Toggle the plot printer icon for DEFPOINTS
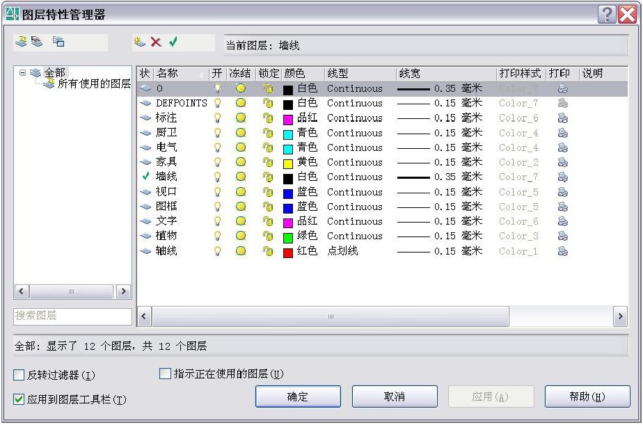The height and width of the screenshot is (425, 643). pos(562,103)
